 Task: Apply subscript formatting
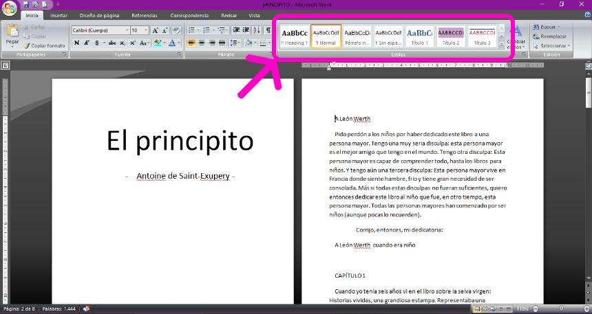[x=123, y=43]
